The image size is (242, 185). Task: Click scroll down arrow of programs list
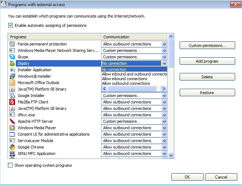coord(171,155)
